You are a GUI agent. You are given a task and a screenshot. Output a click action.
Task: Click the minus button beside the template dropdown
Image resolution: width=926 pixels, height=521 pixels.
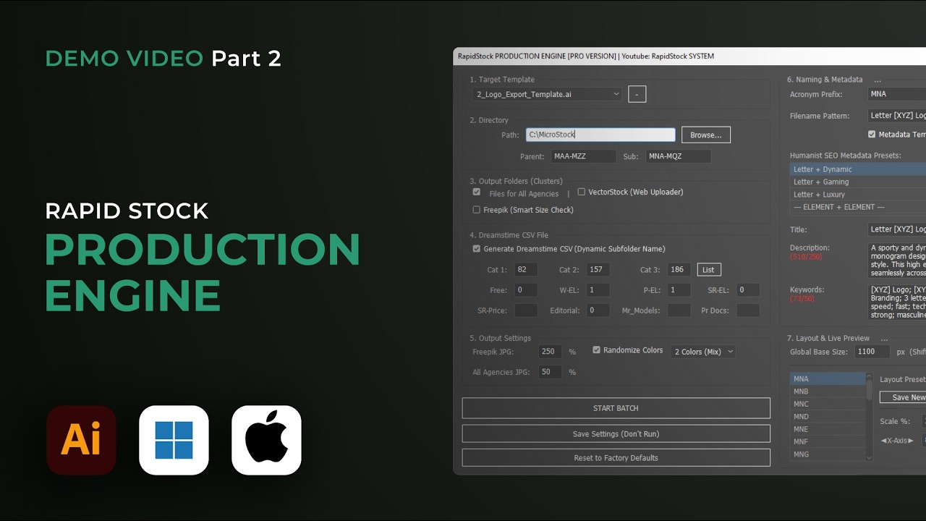pyautogui.click(x=637, y=94)
